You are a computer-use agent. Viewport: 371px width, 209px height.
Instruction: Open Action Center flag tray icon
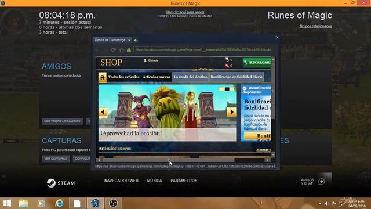(334, 203)
